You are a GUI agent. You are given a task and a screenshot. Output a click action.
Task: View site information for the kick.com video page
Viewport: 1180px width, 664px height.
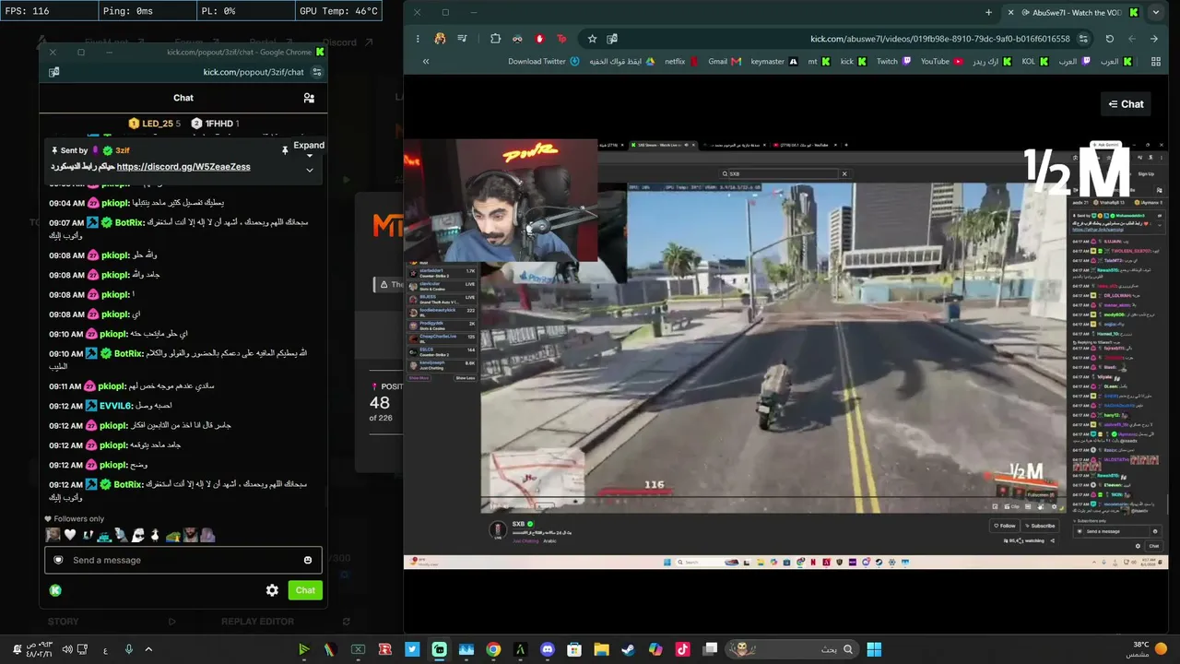(x=1083, y=39)
